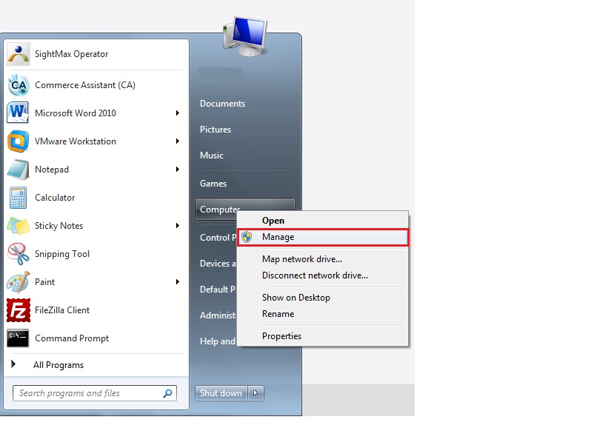Click Computer in the Start menu

click(220, 209)
